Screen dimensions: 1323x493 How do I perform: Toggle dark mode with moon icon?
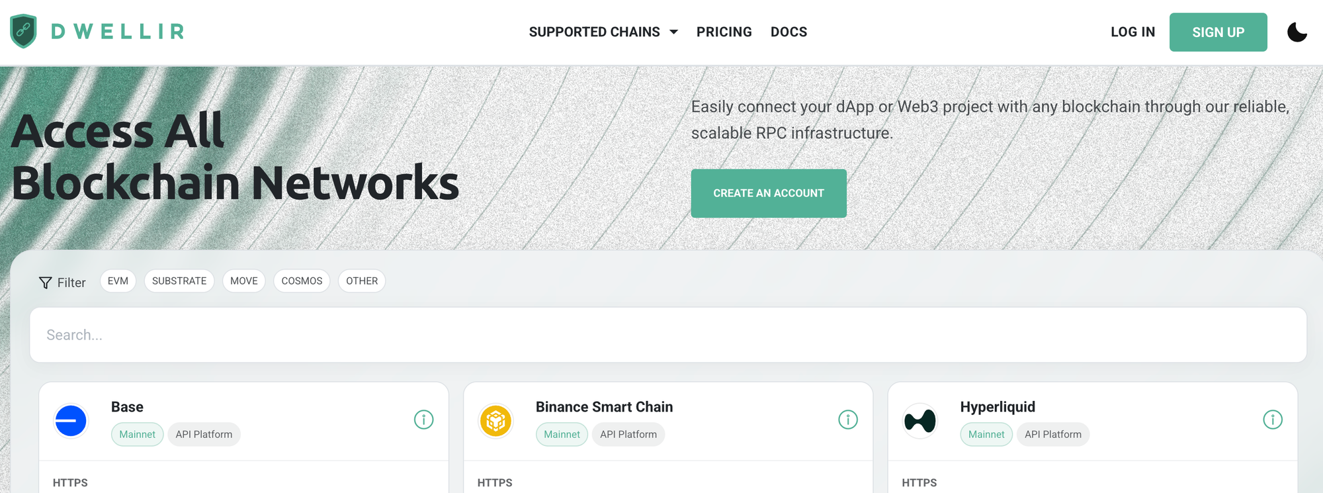pyautogui.click(x=1297, y=32)
